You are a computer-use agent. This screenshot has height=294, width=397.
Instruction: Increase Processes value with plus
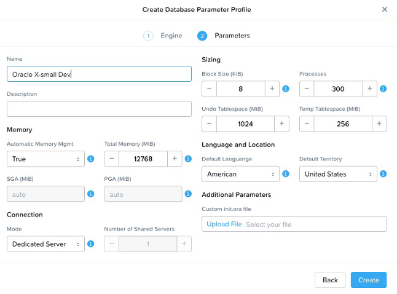point(370,89)
